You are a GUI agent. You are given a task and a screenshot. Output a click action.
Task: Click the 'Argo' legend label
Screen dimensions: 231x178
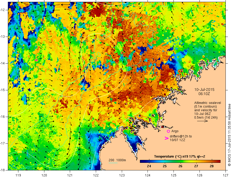click(x=175, y=131)
